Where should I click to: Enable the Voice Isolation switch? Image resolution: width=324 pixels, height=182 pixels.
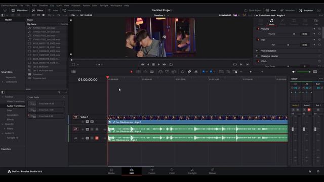tap(257, 51)
